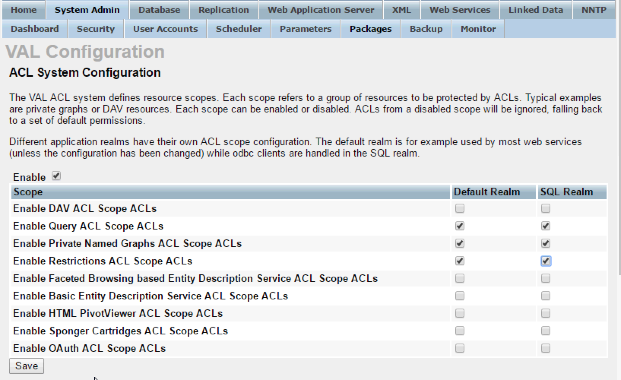Uncheck Private Named Graphs SQL Realm checkbox
The height and width of the screenshot is (380, 621).
click(545, 243)
